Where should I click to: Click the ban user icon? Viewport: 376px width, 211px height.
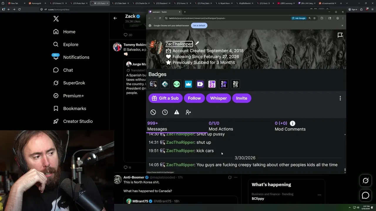153,112
